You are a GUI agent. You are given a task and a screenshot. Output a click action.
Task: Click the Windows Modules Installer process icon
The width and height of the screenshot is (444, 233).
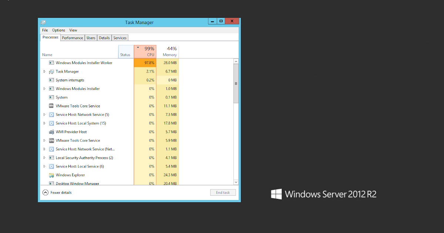click(x=51, y=89)
